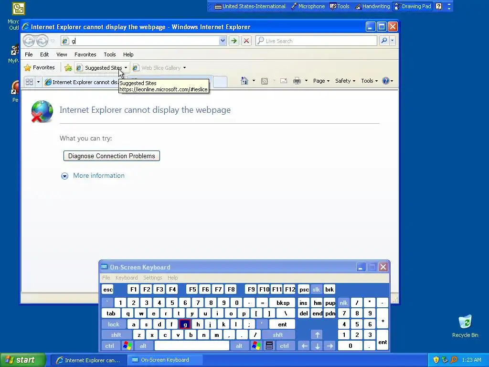
Task: Click Diagnose Connection Problems button
Action: click(112, 156)
